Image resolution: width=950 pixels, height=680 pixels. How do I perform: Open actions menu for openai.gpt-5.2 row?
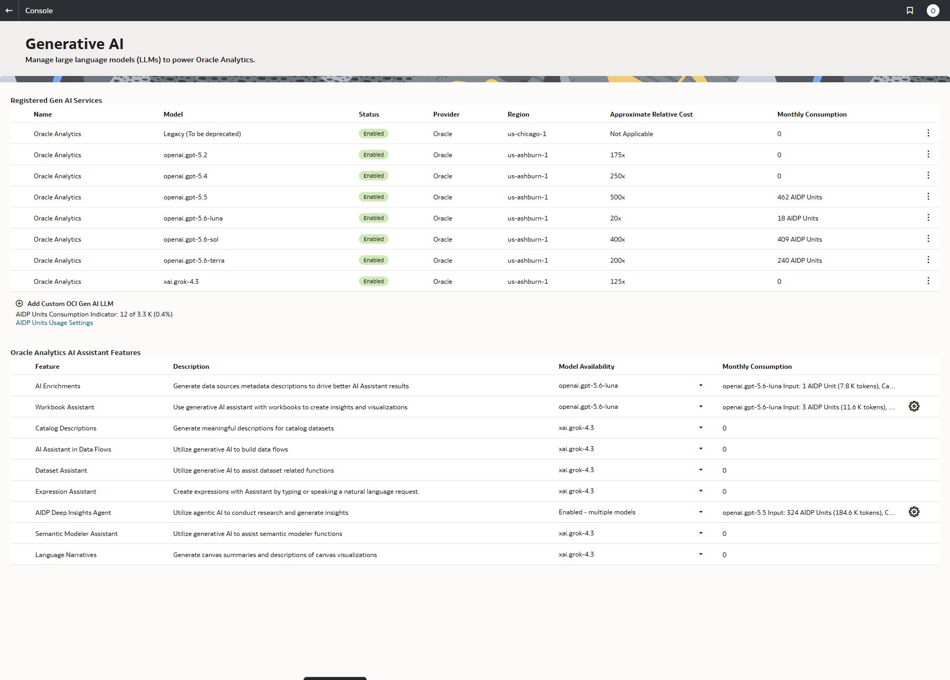[928, 155]
